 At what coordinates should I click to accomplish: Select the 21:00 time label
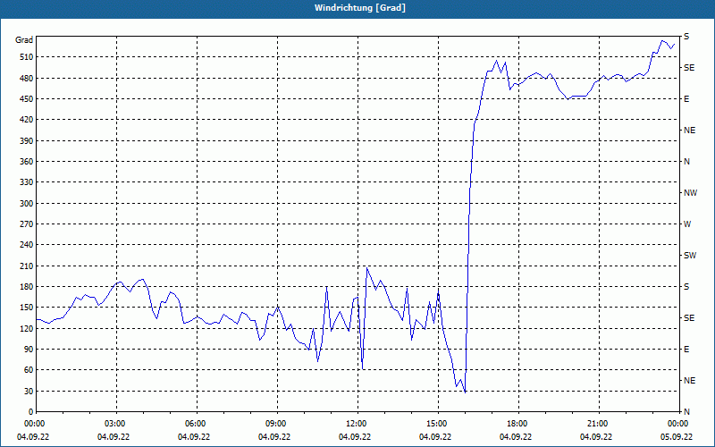[599, 423]
